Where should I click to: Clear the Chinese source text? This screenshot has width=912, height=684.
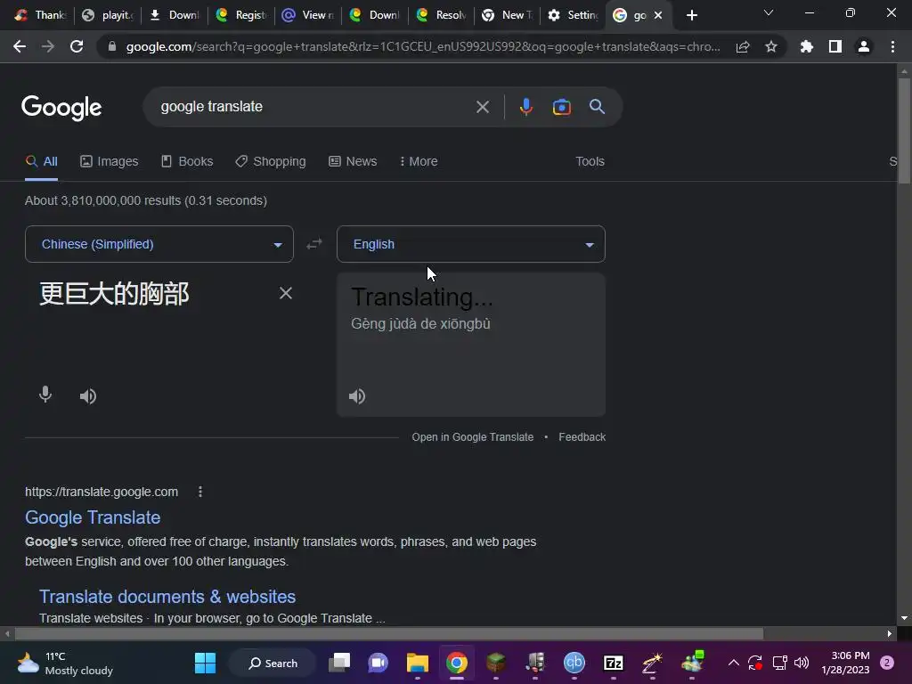[286, 293]
